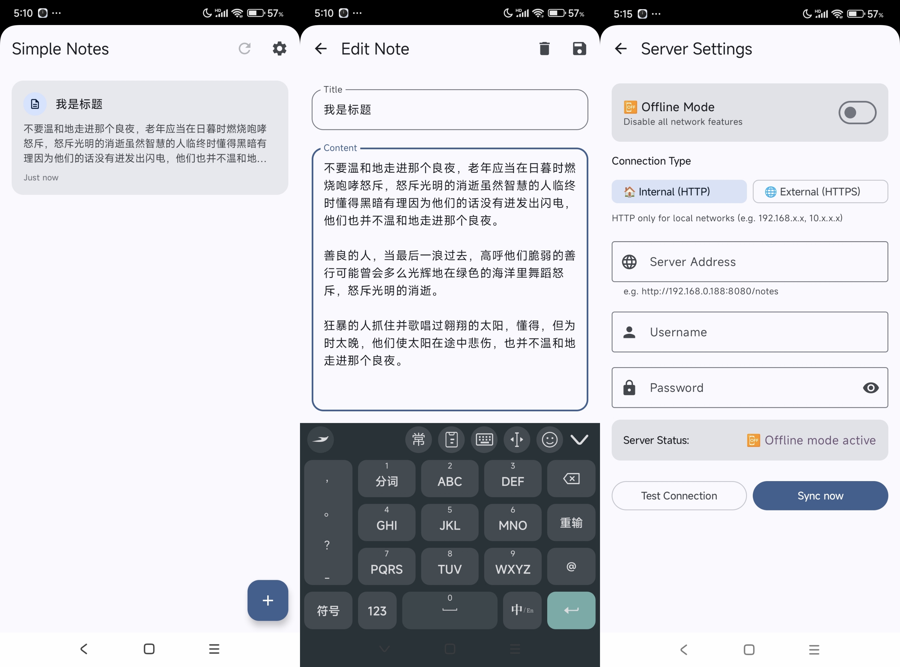Open settings with the gear icon

click(279, 49)
